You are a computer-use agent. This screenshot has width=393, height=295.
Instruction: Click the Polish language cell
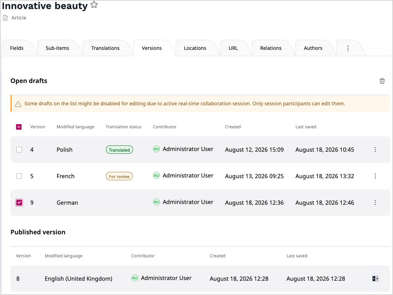[x=65, y=150]
